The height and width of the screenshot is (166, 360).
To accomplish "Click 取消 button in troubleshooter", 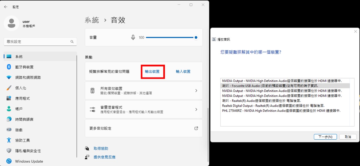I will click(x=348, y=137).
